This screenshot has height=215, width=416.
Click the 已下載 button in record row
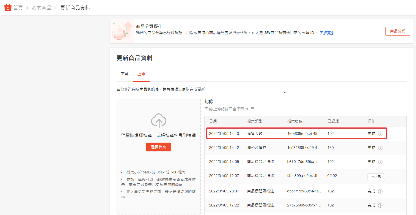tap(376, 177)
